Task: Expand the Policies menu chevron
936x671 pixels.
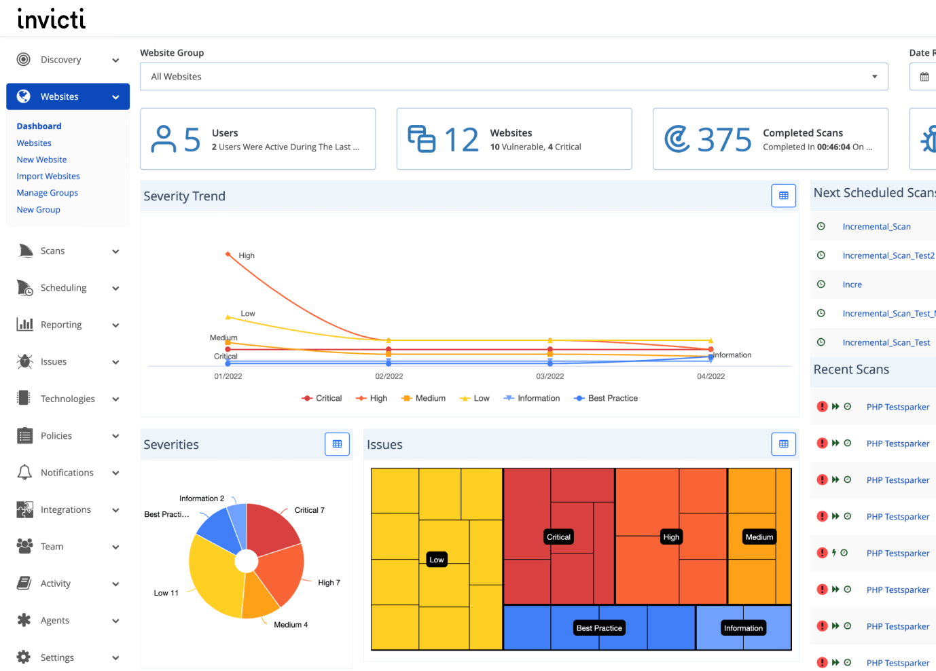Action: click(x=116, y=436)
